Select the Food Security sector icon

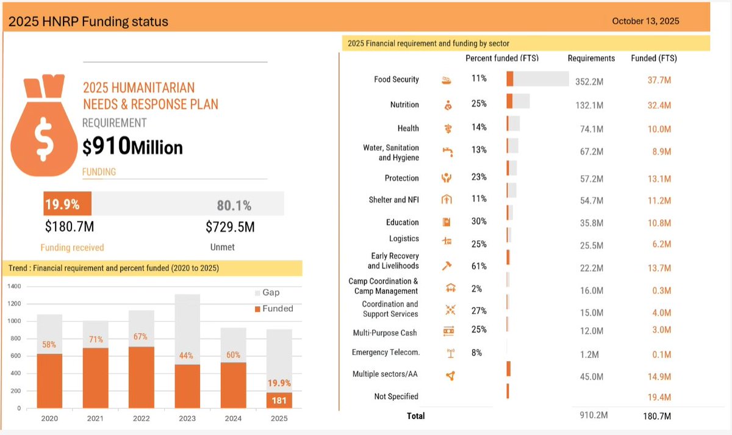tap(447, 79)
